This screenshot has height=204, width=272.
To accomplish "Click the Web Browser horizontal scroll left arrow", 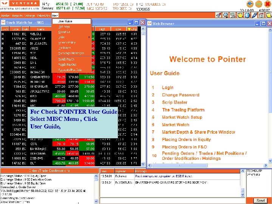I will (149, 165).
